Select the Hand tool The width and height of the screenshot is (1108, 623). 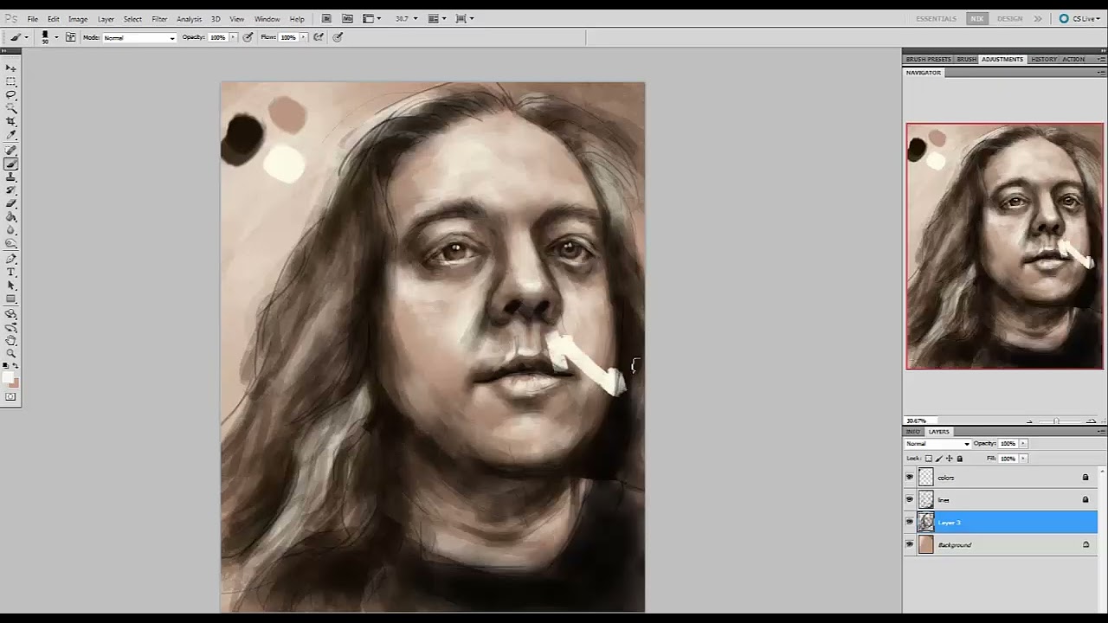[11, 340]
